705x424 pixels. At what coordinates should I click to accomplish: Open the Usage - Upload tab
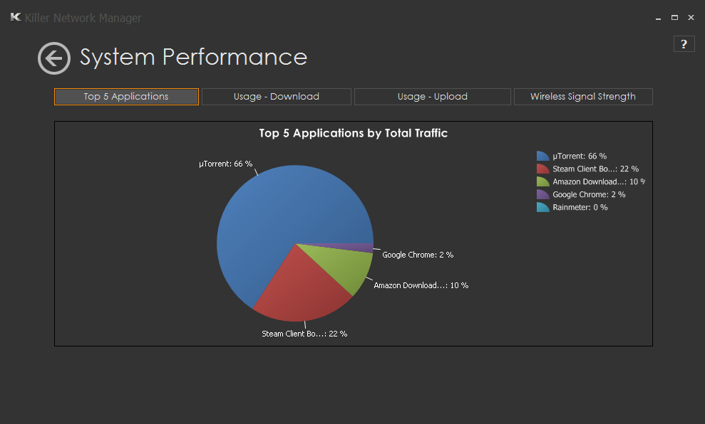coord(432,97)
